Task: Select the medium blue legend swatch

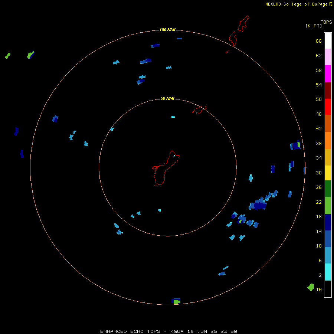Action: click(328, 239)
